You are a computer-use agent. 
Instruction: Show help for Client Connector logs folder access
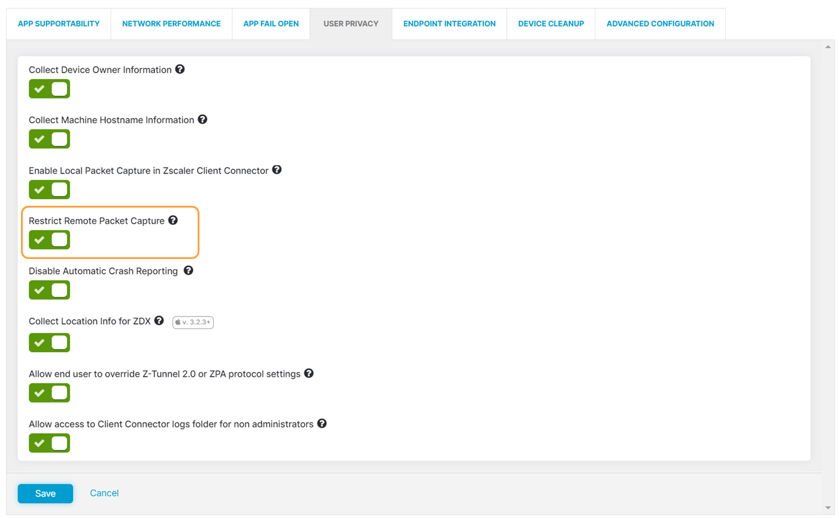click(322, 423)
